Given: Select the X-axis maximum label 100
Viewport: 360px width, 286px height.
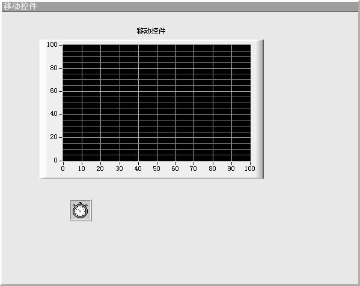Looking at the screenshot, I should (x=250, y=168).
